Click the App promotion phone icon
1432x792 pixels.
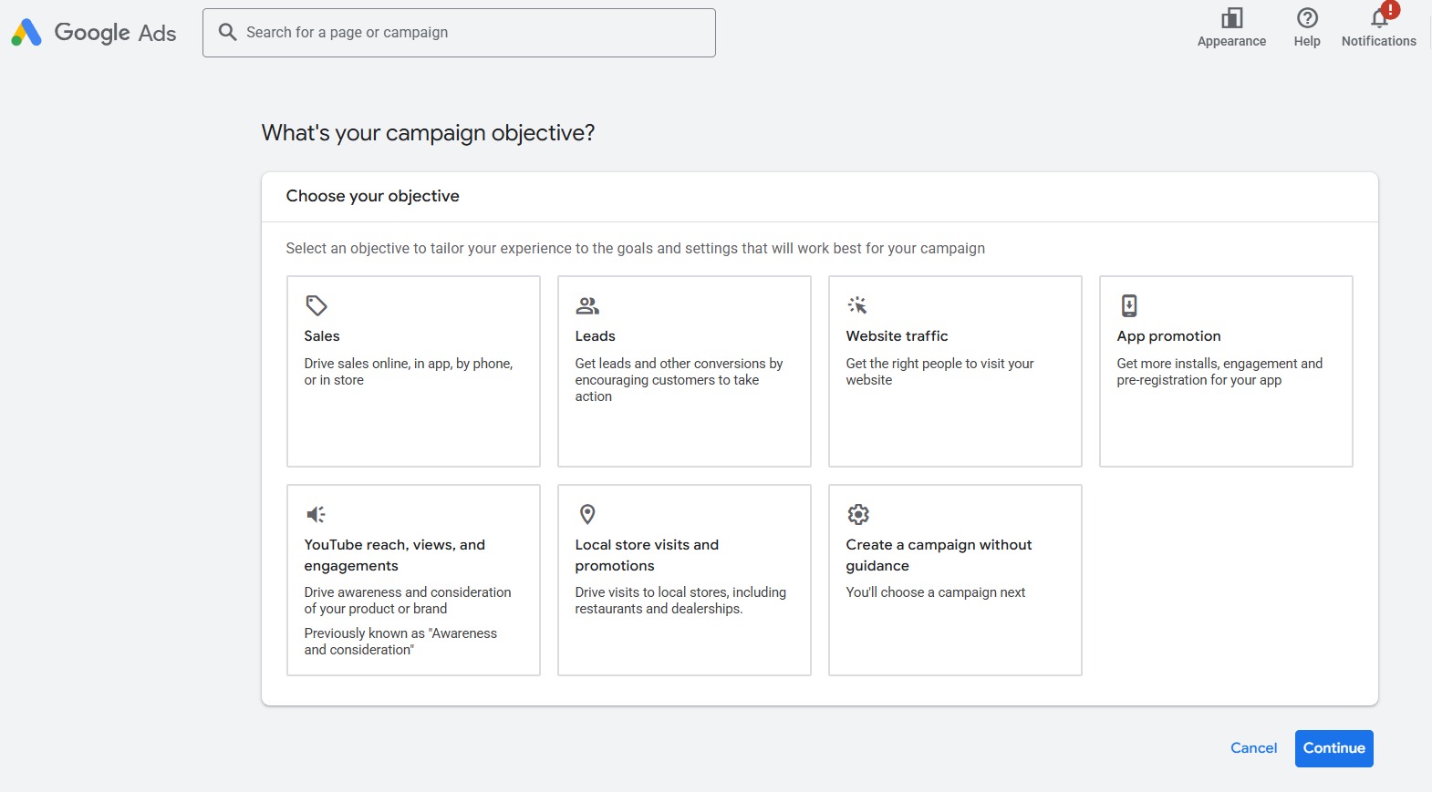1128,305
